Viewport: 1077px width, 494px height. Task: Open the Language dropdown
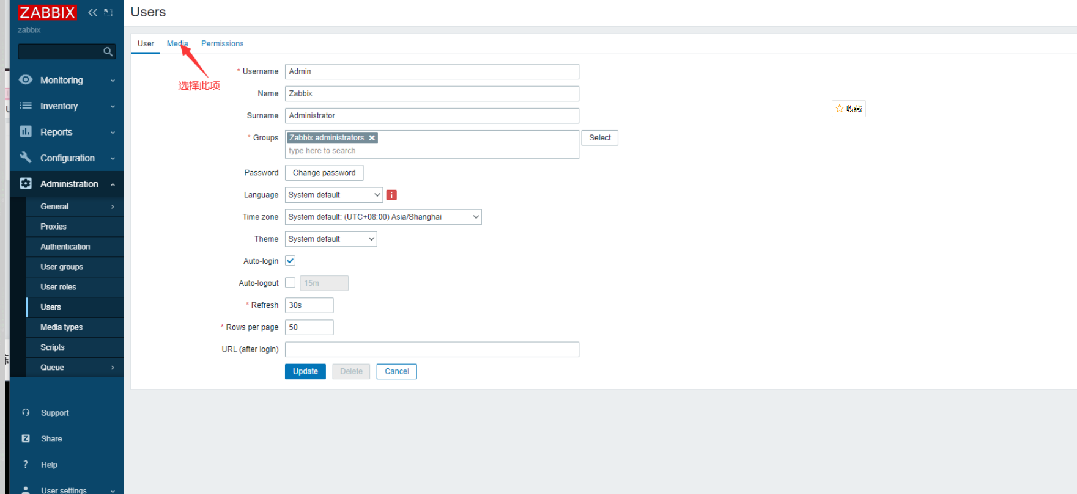[x=334, y=195]
